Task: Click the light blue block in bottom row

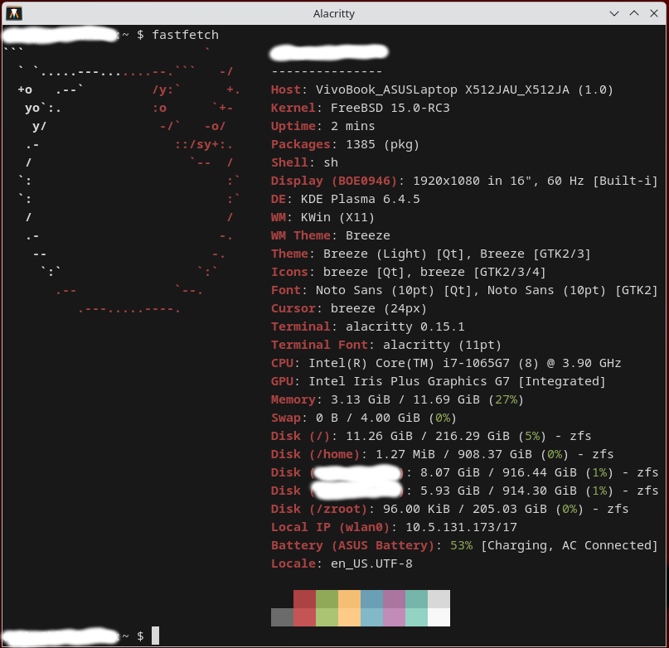Action: click(371, 617)
